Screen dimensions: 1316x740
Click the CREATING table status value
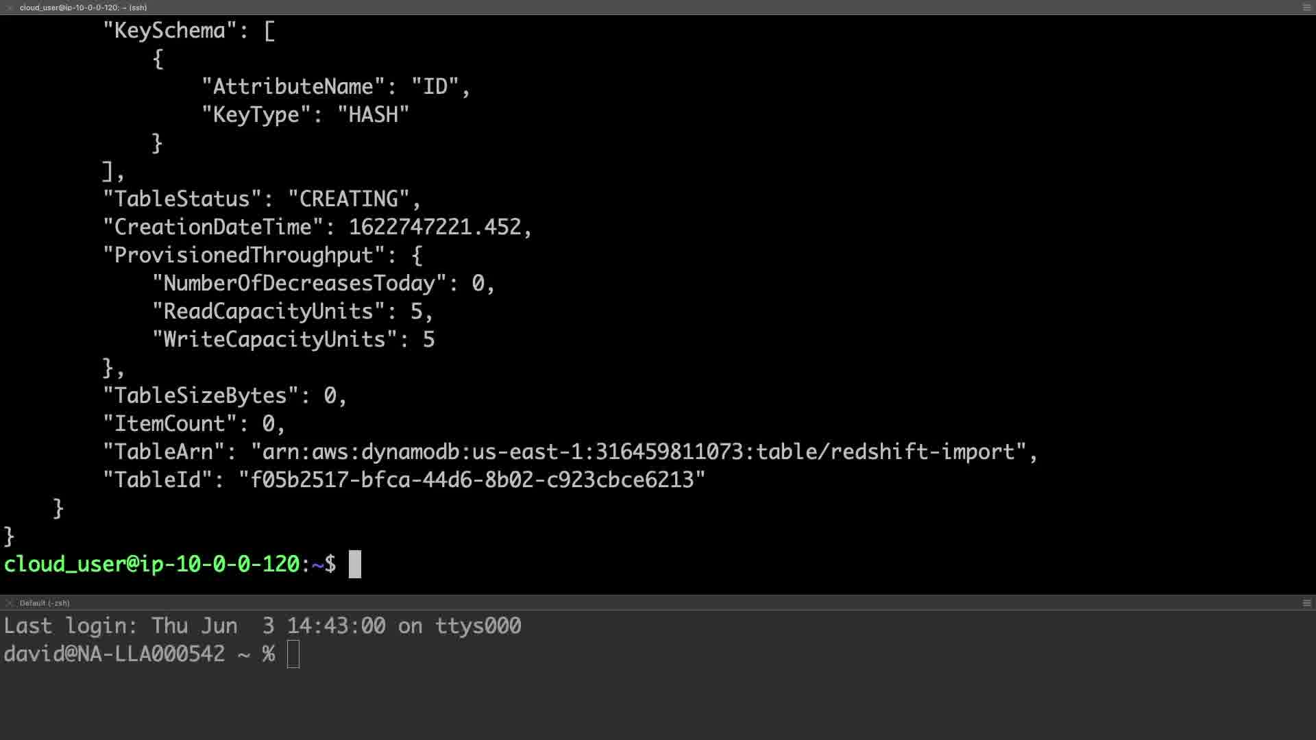(349, 199)
